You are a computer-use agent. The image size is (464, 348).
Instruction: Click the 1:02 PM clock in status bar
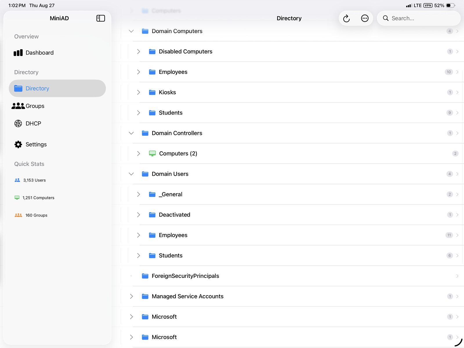pos(17,6)
